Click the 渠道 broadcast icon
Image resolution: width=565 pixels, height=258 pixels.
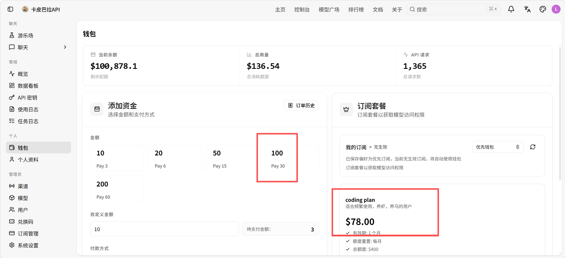coord(12,186)
